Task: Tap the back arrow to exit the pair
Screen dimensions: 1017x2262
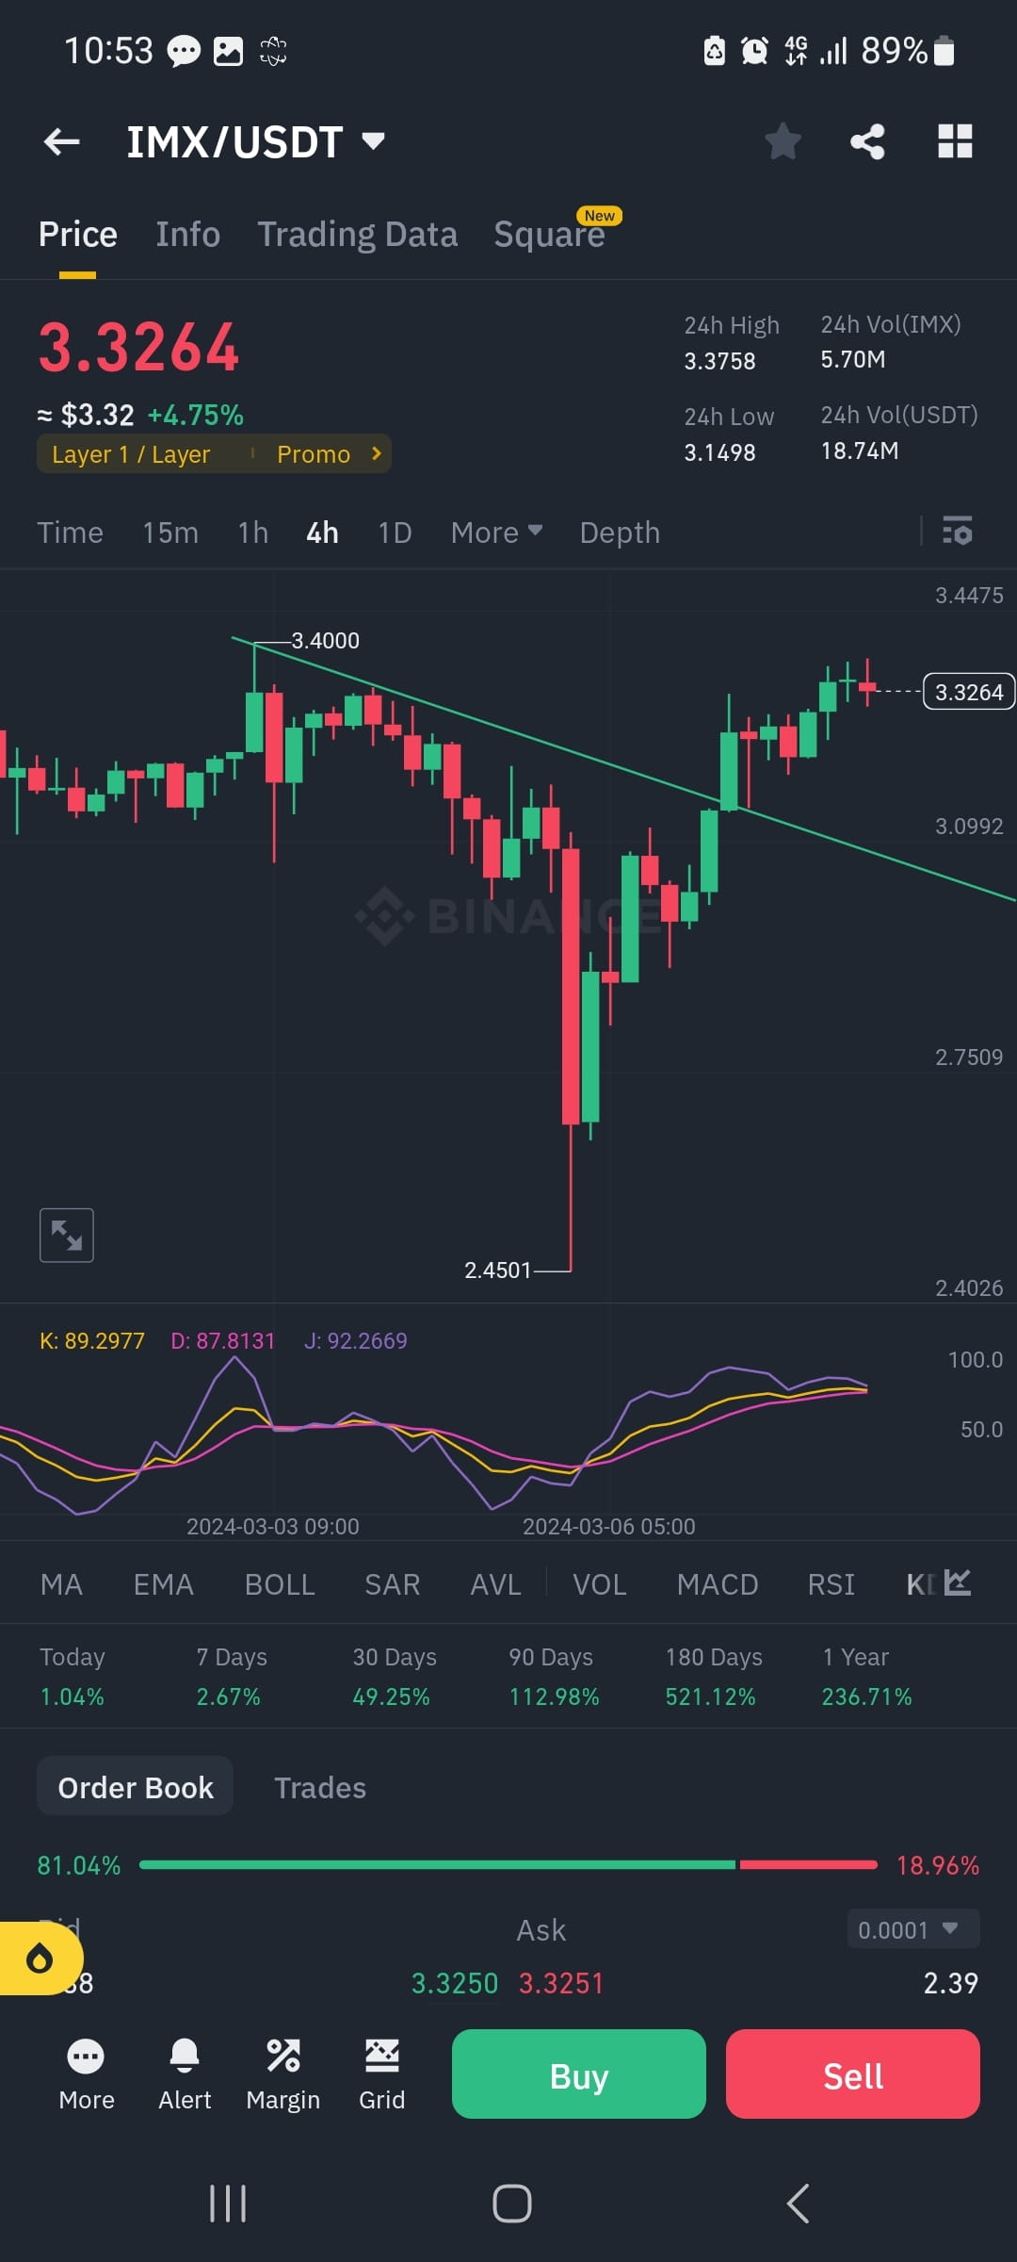Action: tap(60, 141)
